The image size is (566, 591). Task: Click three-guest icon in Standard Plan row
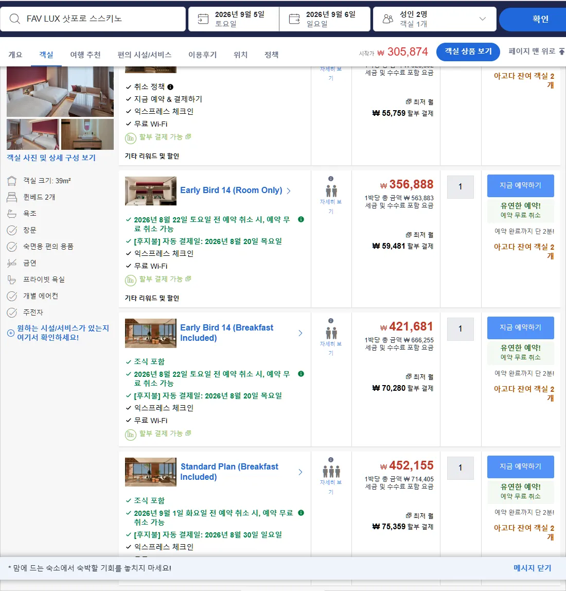click(x=331, y=472)
